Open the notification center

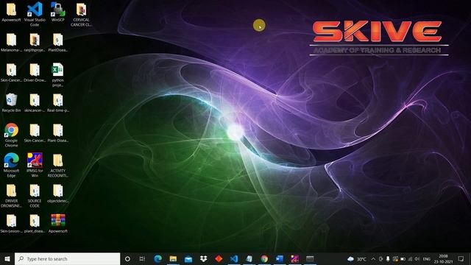point(461,258)
